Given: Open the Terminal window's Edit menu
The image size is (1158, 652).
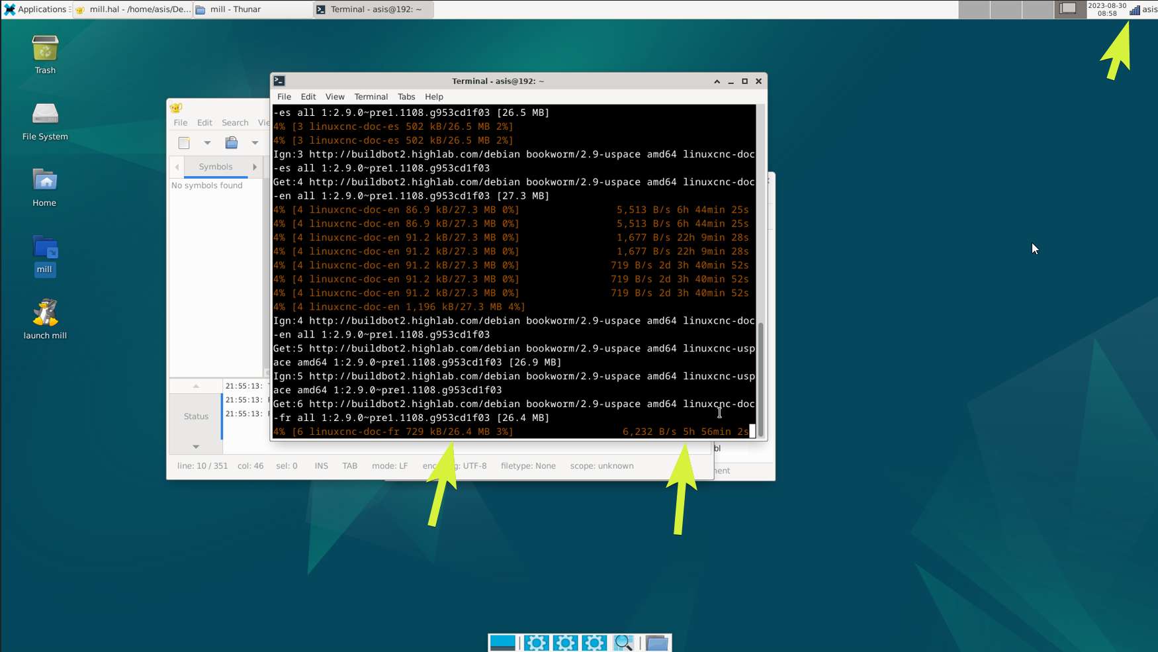Looking at the screenshot, I should point(308,97).
